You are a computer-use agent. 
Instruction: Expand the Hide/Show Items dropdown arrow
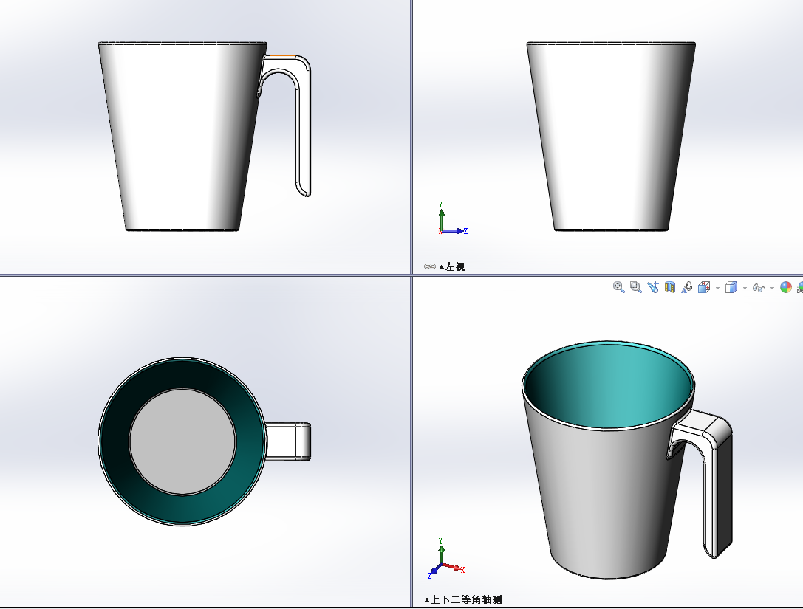(x=772, y=288)
